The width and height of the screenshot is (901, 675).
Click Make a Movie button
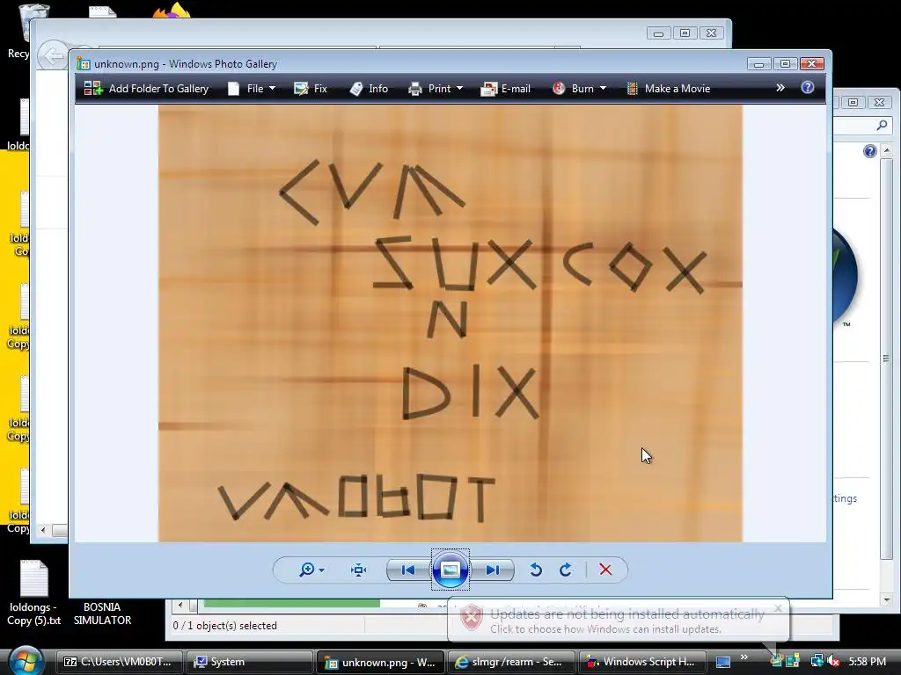[669, 89]
